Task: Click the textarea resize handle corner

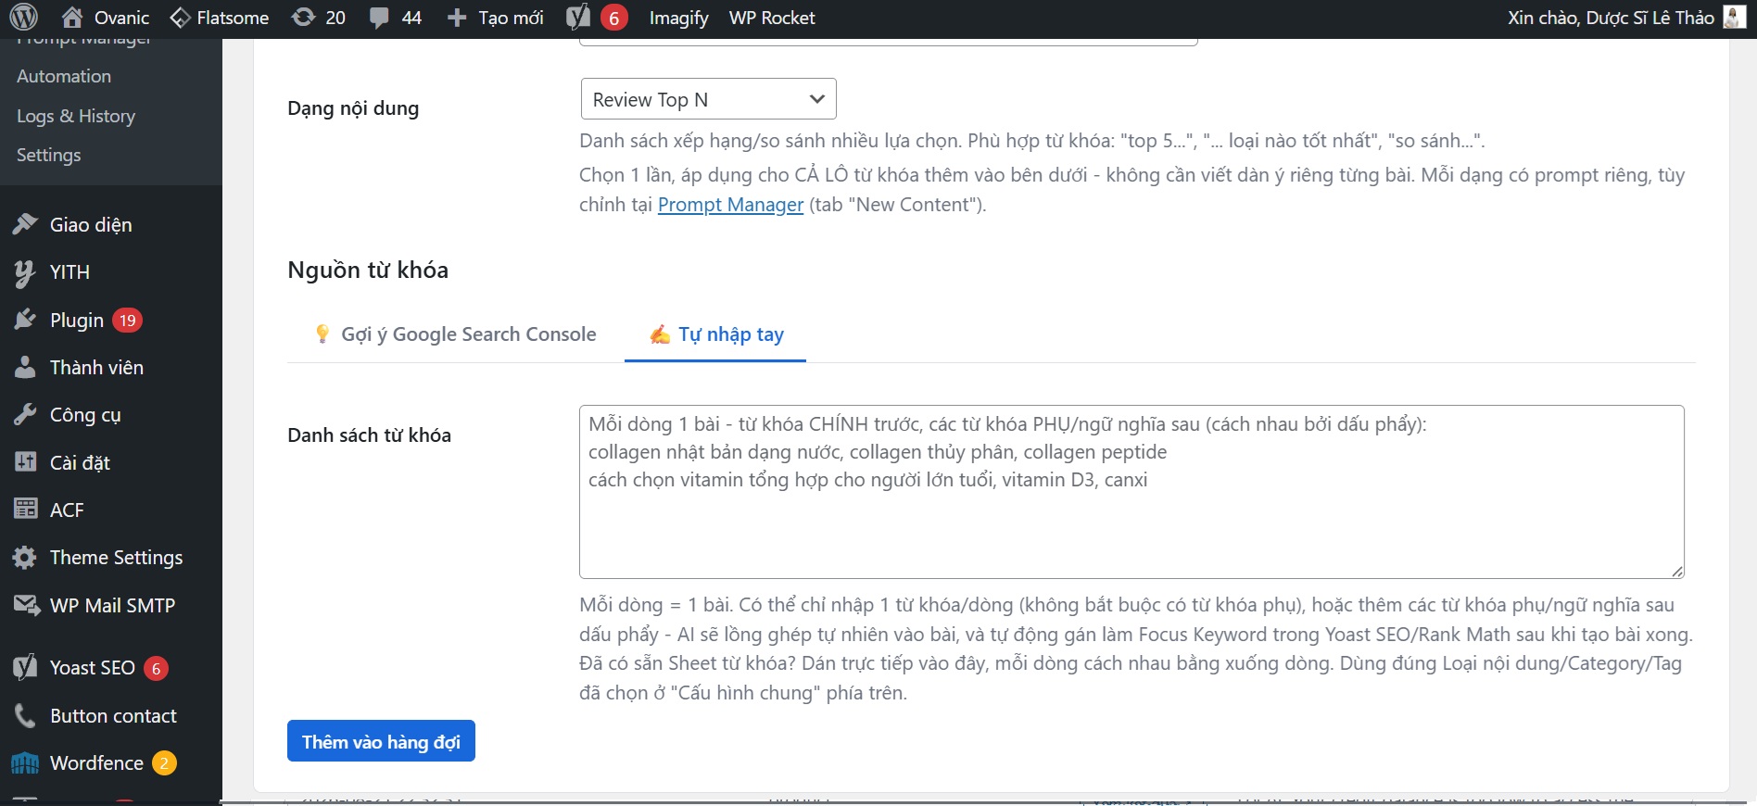Action: coord(1677,572)
